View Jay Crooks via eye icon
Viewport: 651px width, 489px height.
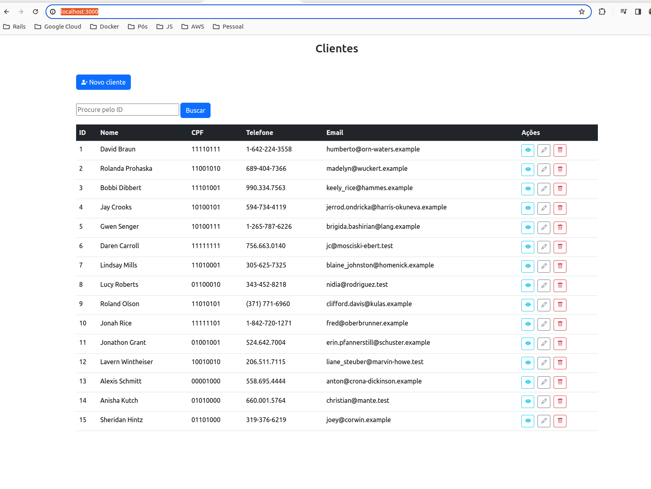[x=527, y=208]
